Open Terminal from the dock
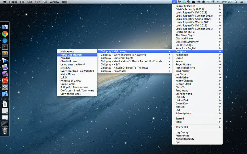This screenshot has height=154, width=247. pyautogui.click(x=5, y=47)
